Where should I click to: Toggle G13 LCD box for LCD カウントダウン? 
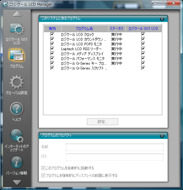coord(143,39)
